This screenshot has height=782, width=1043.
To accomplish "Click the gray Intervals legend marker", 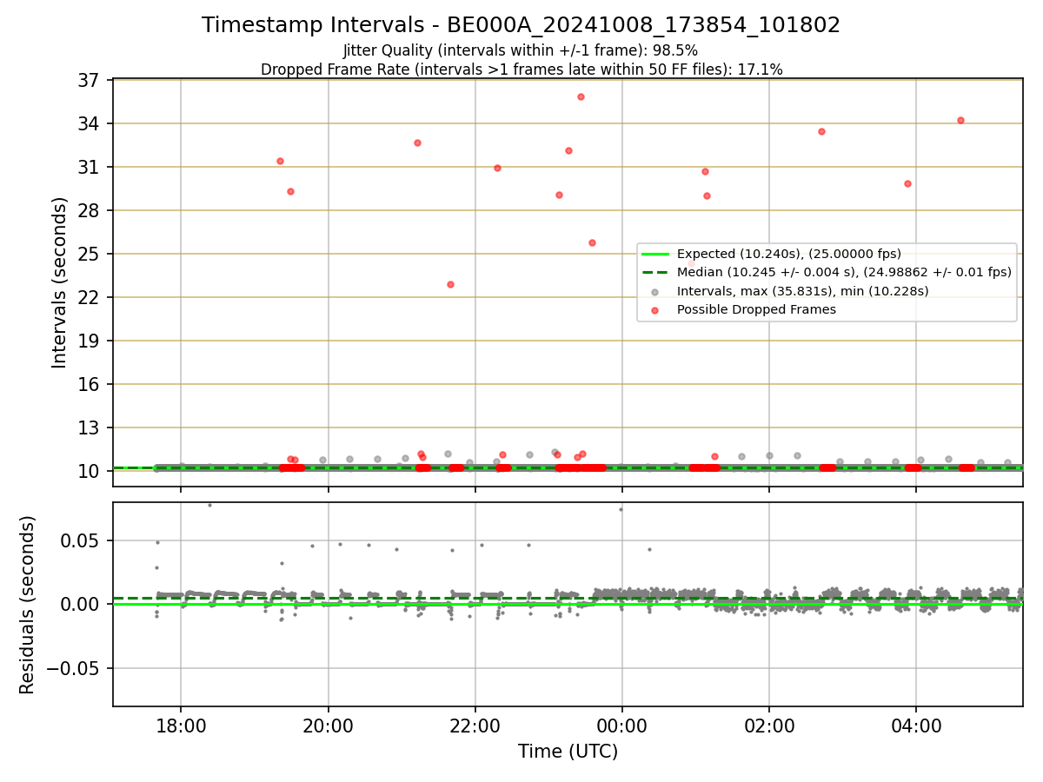I will (655, 291).
